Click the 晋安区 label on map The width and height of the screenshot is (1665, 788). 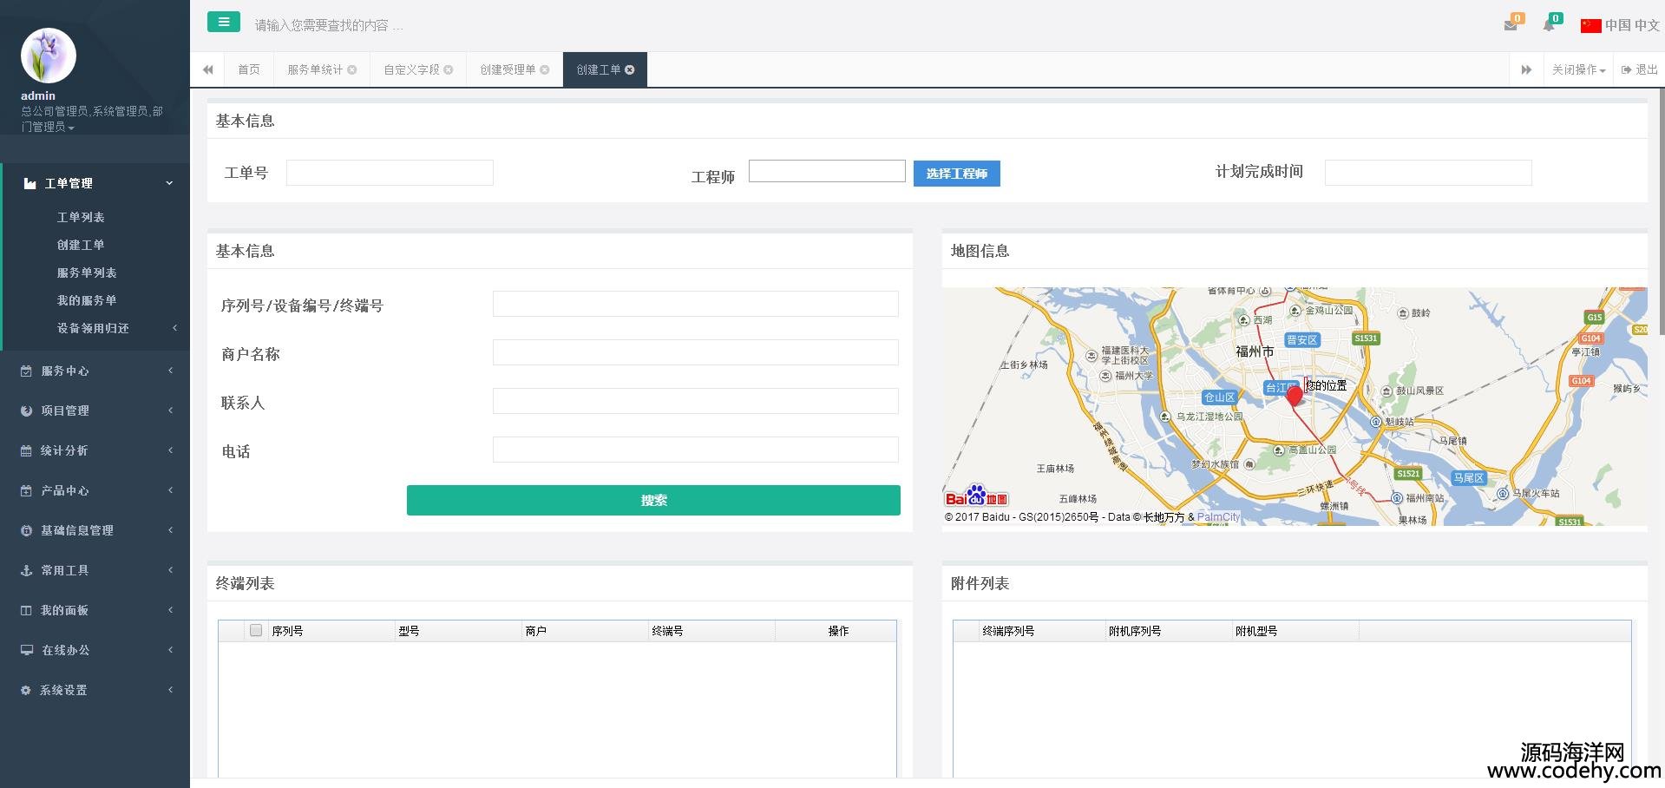[x=1301, y=340]
